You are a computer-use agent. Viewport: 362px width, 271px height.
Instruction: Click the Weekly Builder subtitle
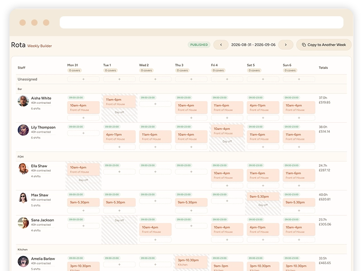point(39,46)
